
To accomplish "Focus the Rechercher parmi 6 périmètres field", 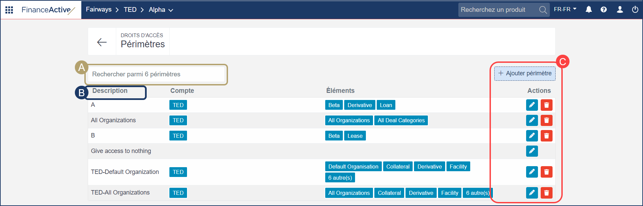I will (156, 74).
